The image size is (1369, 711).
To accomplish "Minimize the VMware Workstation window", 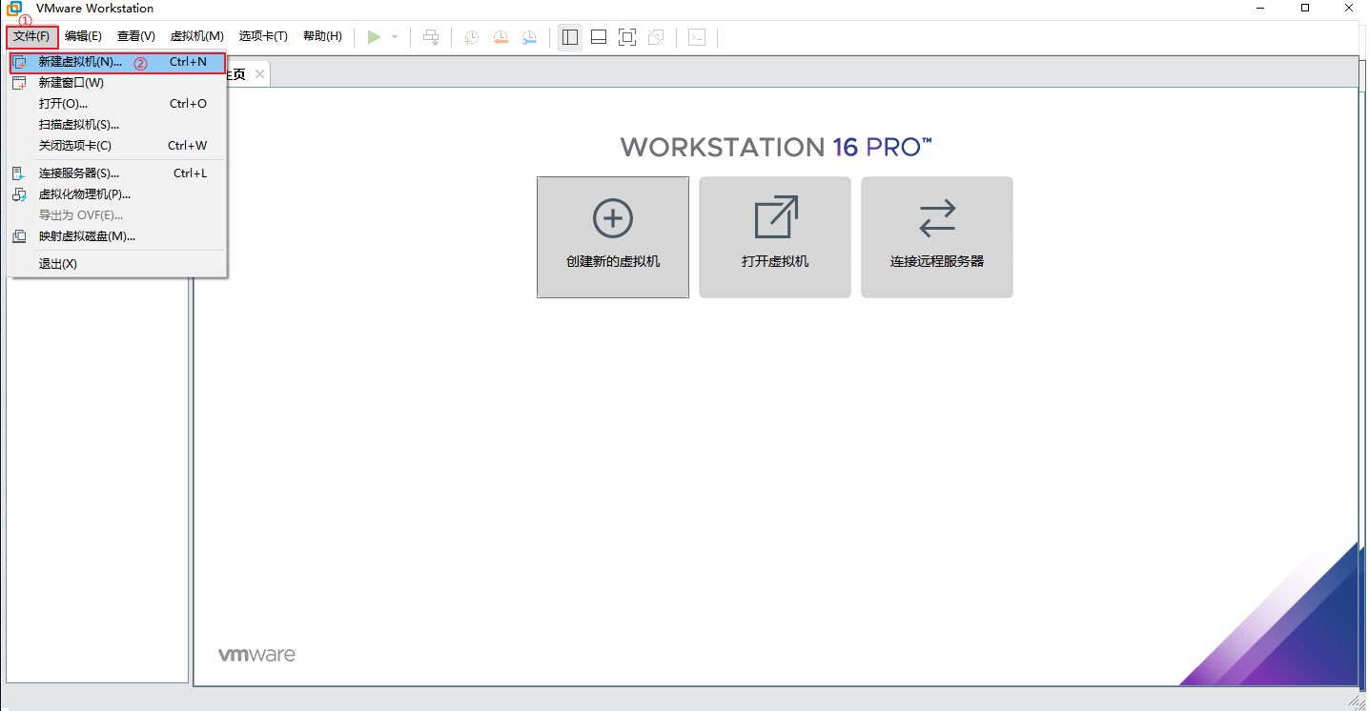I will coord(1262,8).
